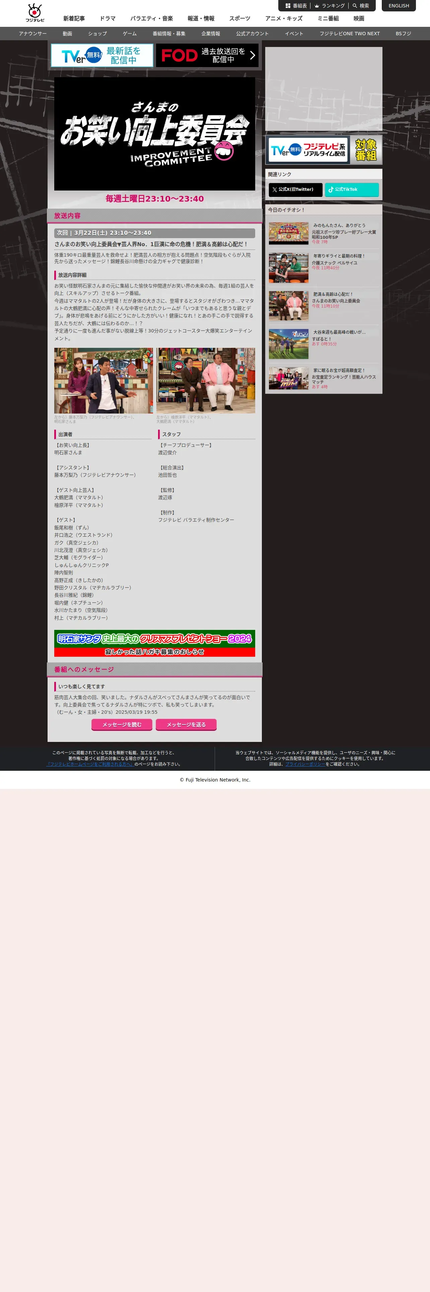The height and width of the screenshot is (1292, 430).
Task: Open 公式アカウント in the sub navigation
Action: coord(252,34)
